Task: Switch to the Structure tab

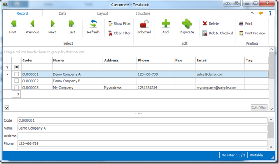Action: tap(143, 13)
